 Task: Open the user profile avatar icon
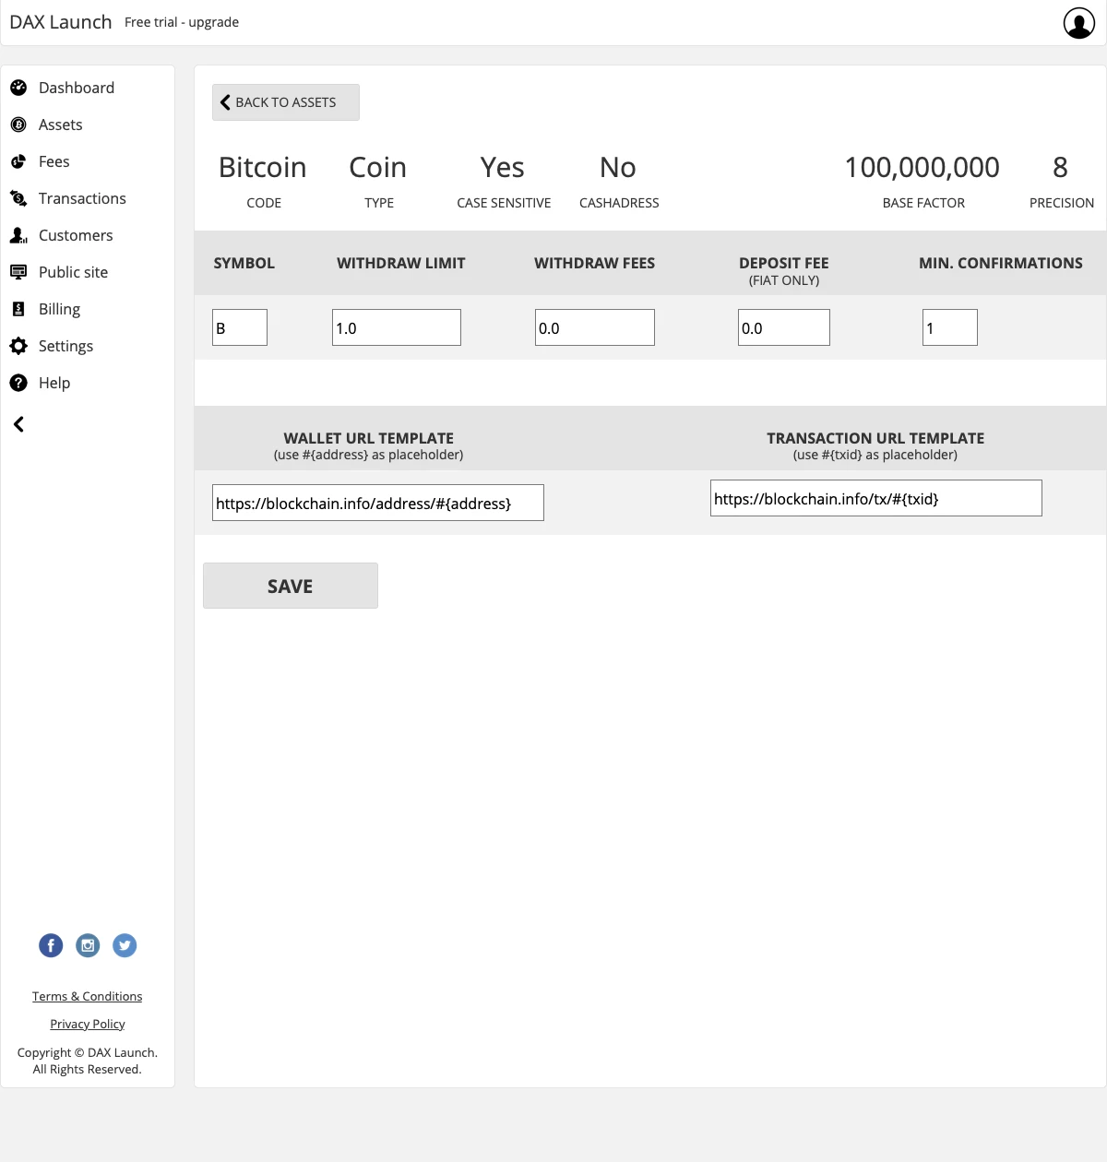pyautogui.click(x=1079, y=23)
